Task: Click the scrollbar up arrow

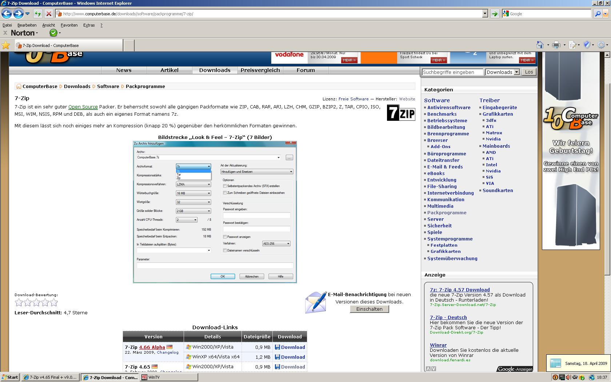Action: pyautogui.click(x=607, y=55)
